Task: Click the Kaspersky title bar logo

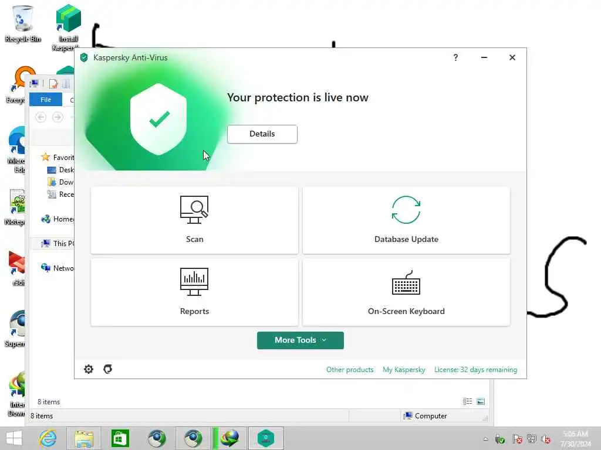Action: click(x=84, y=57)
